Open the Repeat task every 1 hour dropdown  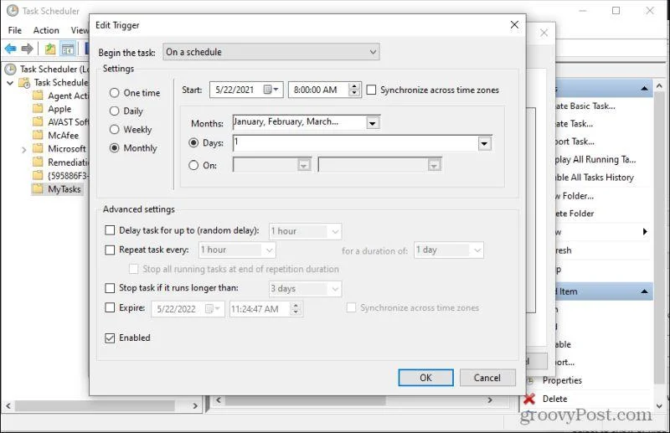(237, 250)
